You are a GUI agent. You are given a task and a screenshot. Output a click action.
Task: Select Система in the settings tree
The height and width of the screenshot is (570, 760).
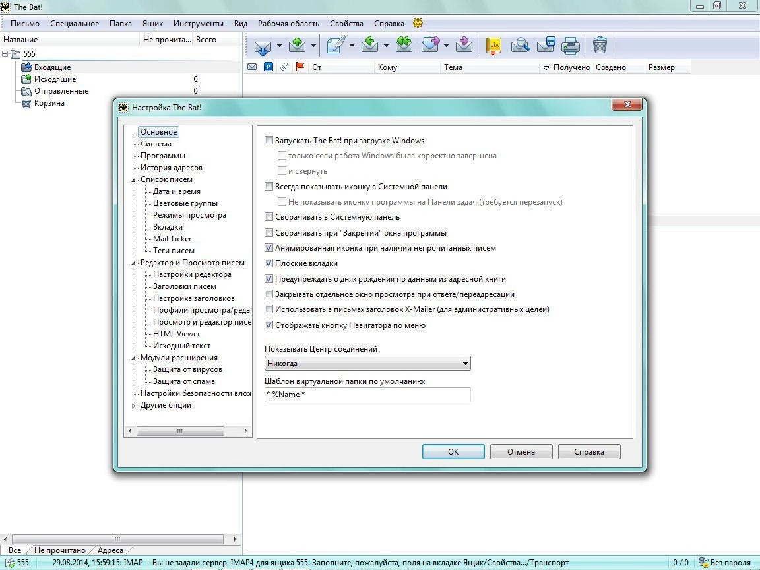(156, 144)
